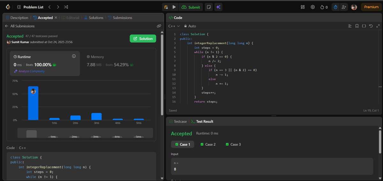Image resolution: width=383 pixels, height=181 pixels.
Task: Click the LeetCode logo
Action: pos(8,7)
